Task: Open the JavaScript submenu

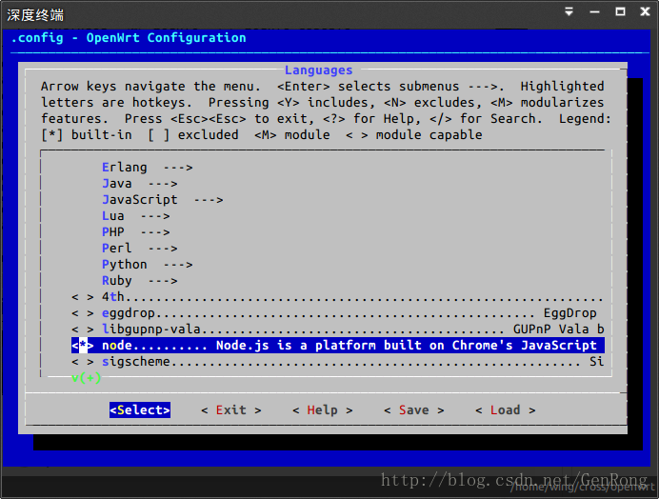Action: [x=162, y=200]
